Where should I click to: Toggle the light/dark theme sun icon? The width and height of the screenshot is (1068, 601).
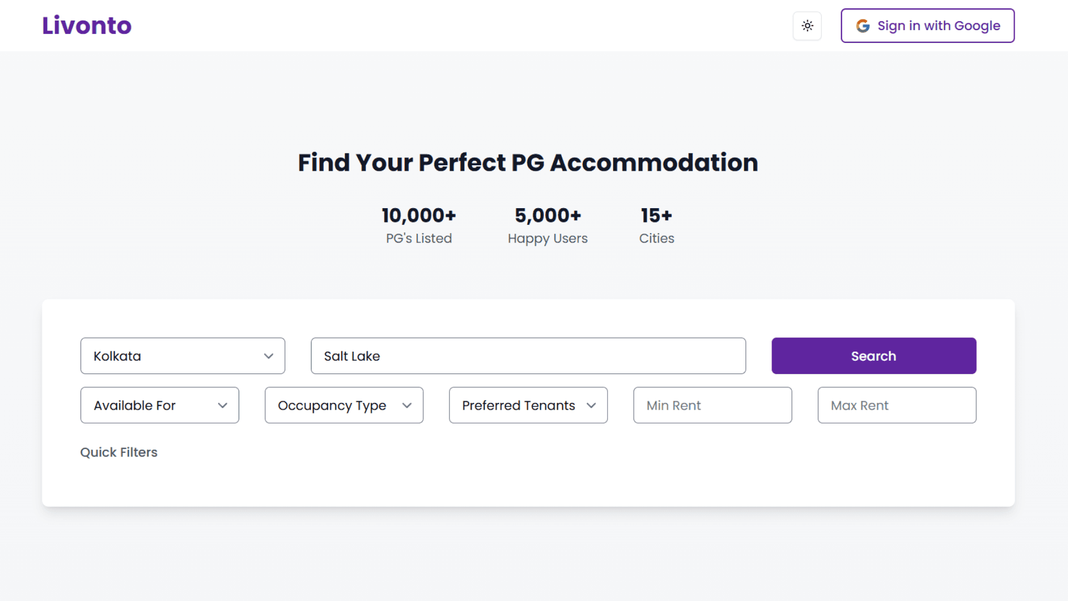(807, 26)
